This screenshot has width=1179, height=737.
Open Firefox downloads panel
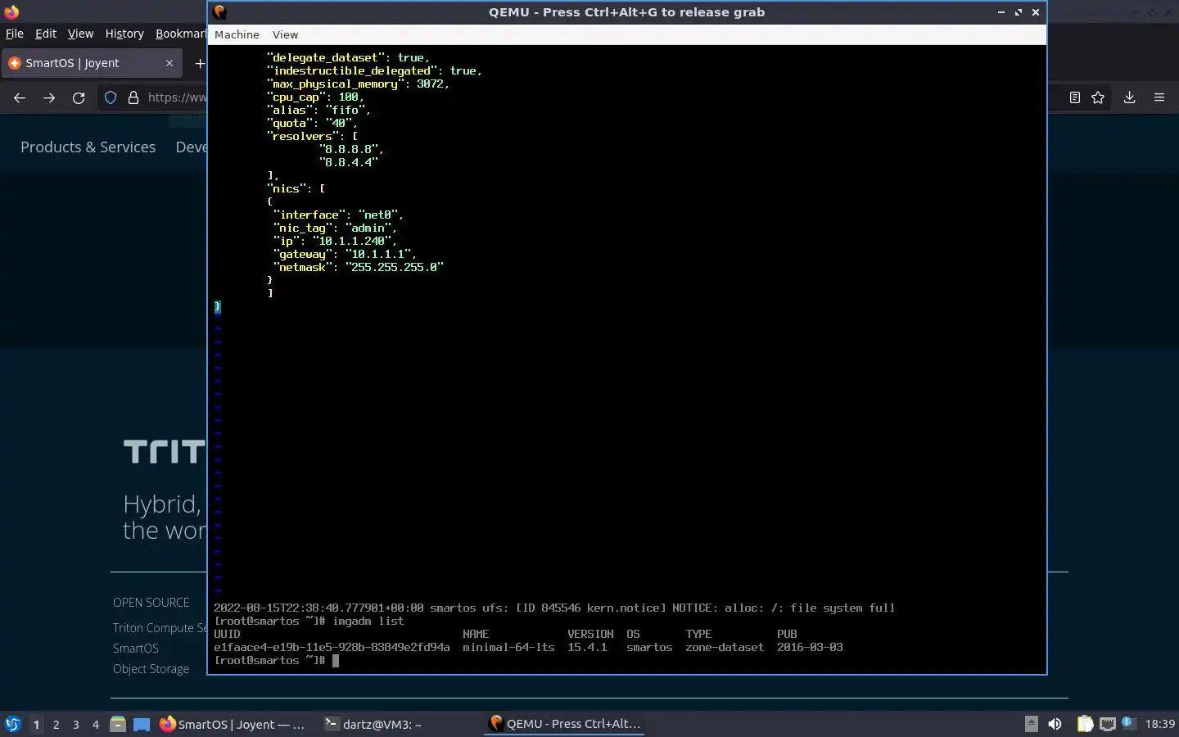pos(1129,97)
